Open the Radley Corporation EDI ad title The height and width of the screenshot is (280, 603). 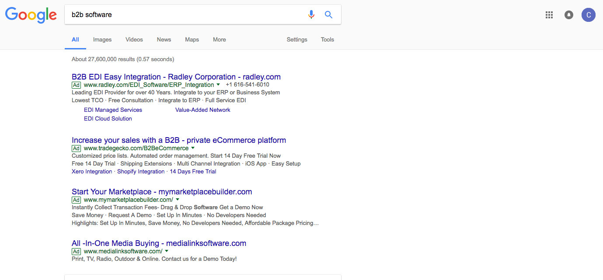176,77
